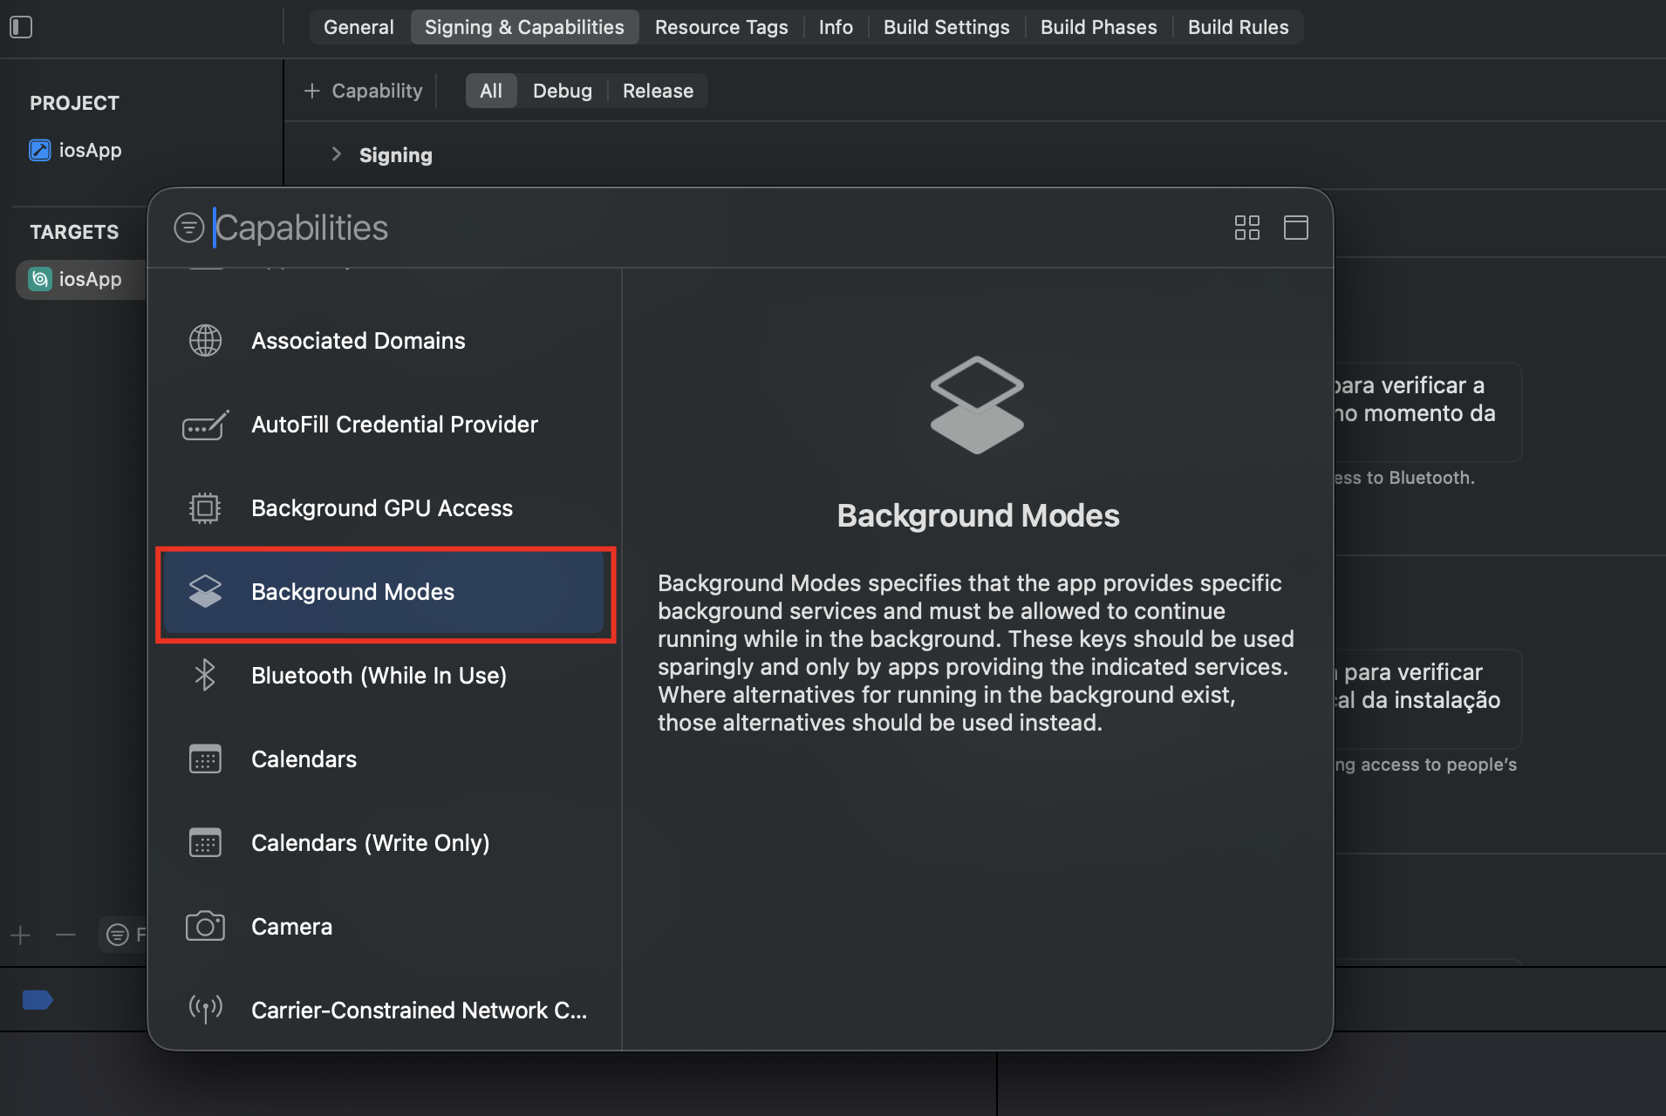Select AutoFill Credential Provider capability
This screenshot has width=1666, height=1116.
pos(384,425)
